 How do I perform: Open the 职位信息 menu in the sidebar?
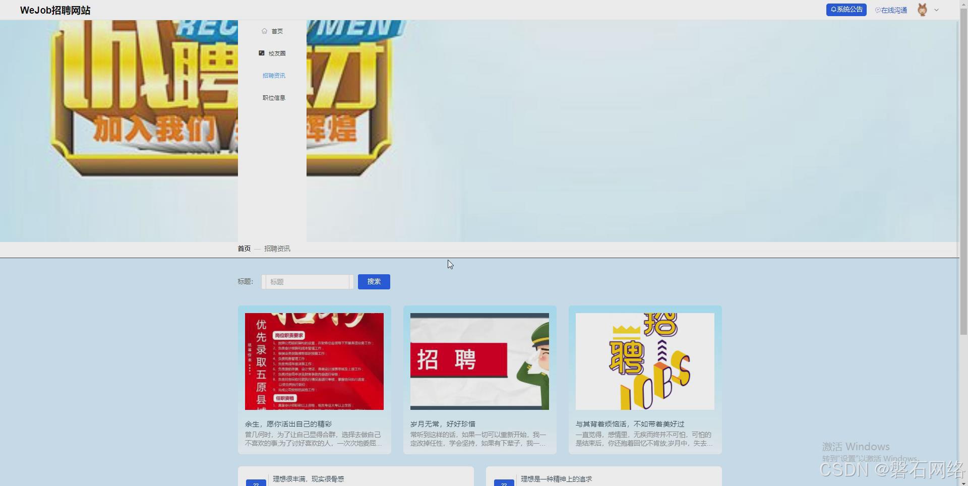coord(274,98)
